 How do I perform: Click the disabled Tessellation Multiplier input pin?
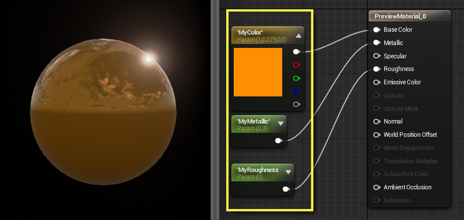(x=377, y=161)
